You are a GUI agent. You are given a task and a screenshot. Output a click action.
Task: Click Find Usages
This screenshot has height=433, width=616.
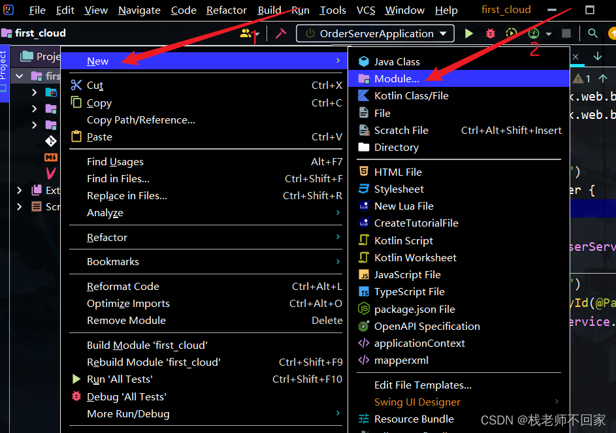pos(204,161)
